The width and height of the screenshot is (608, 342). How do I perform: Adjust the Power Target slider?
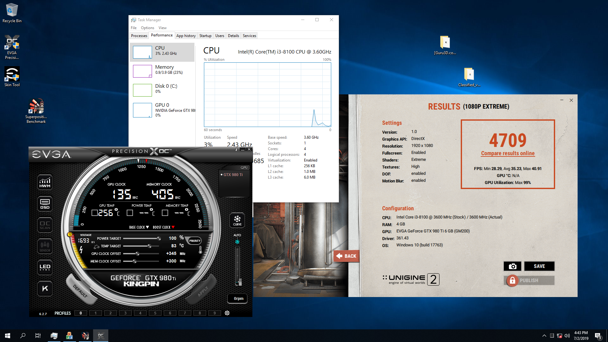142,238
